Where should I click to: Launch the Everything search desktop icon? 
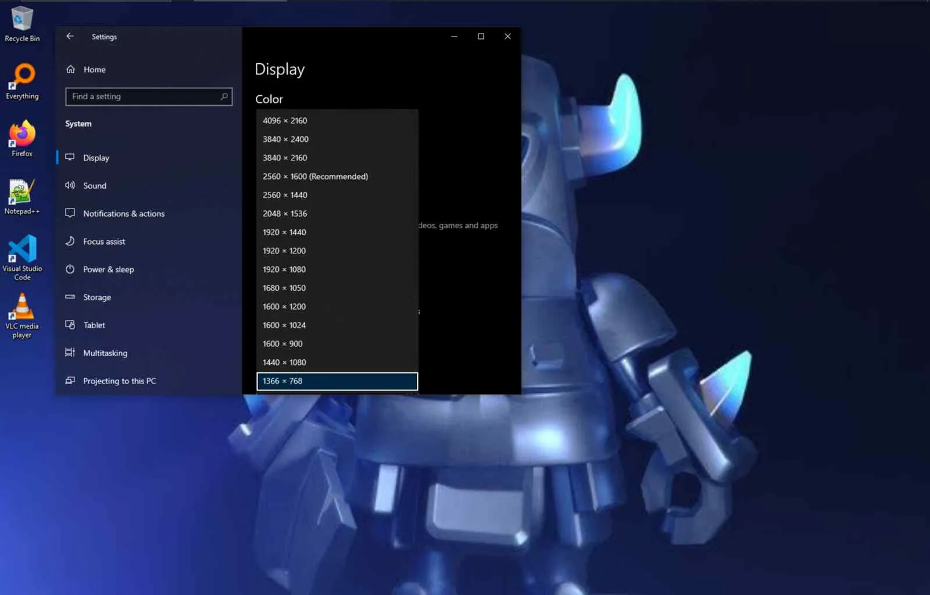[22, 82]
